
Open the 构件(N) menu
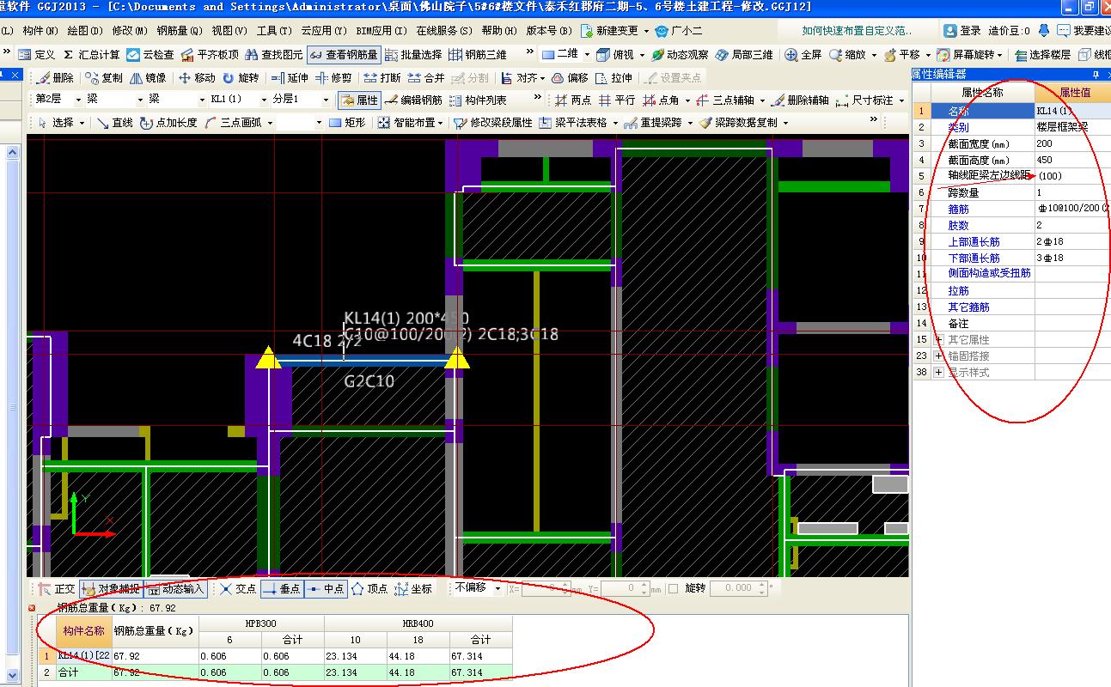click(40, 31)
